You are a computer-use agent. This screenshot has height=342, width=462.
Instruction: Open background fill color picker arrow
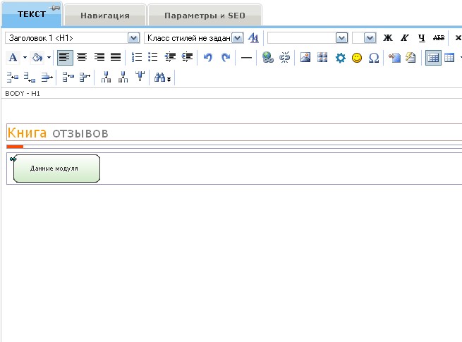[x=49, y=58]
